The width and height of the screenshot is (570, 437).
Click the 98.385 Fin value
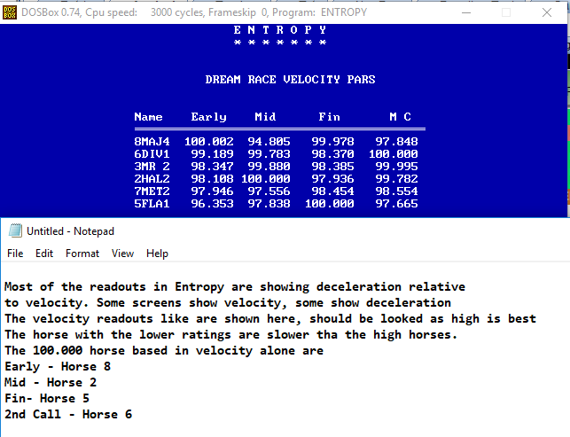332,166
